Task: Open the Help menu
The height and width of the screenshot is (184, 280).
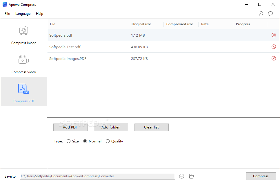Action: click(39, 14)
